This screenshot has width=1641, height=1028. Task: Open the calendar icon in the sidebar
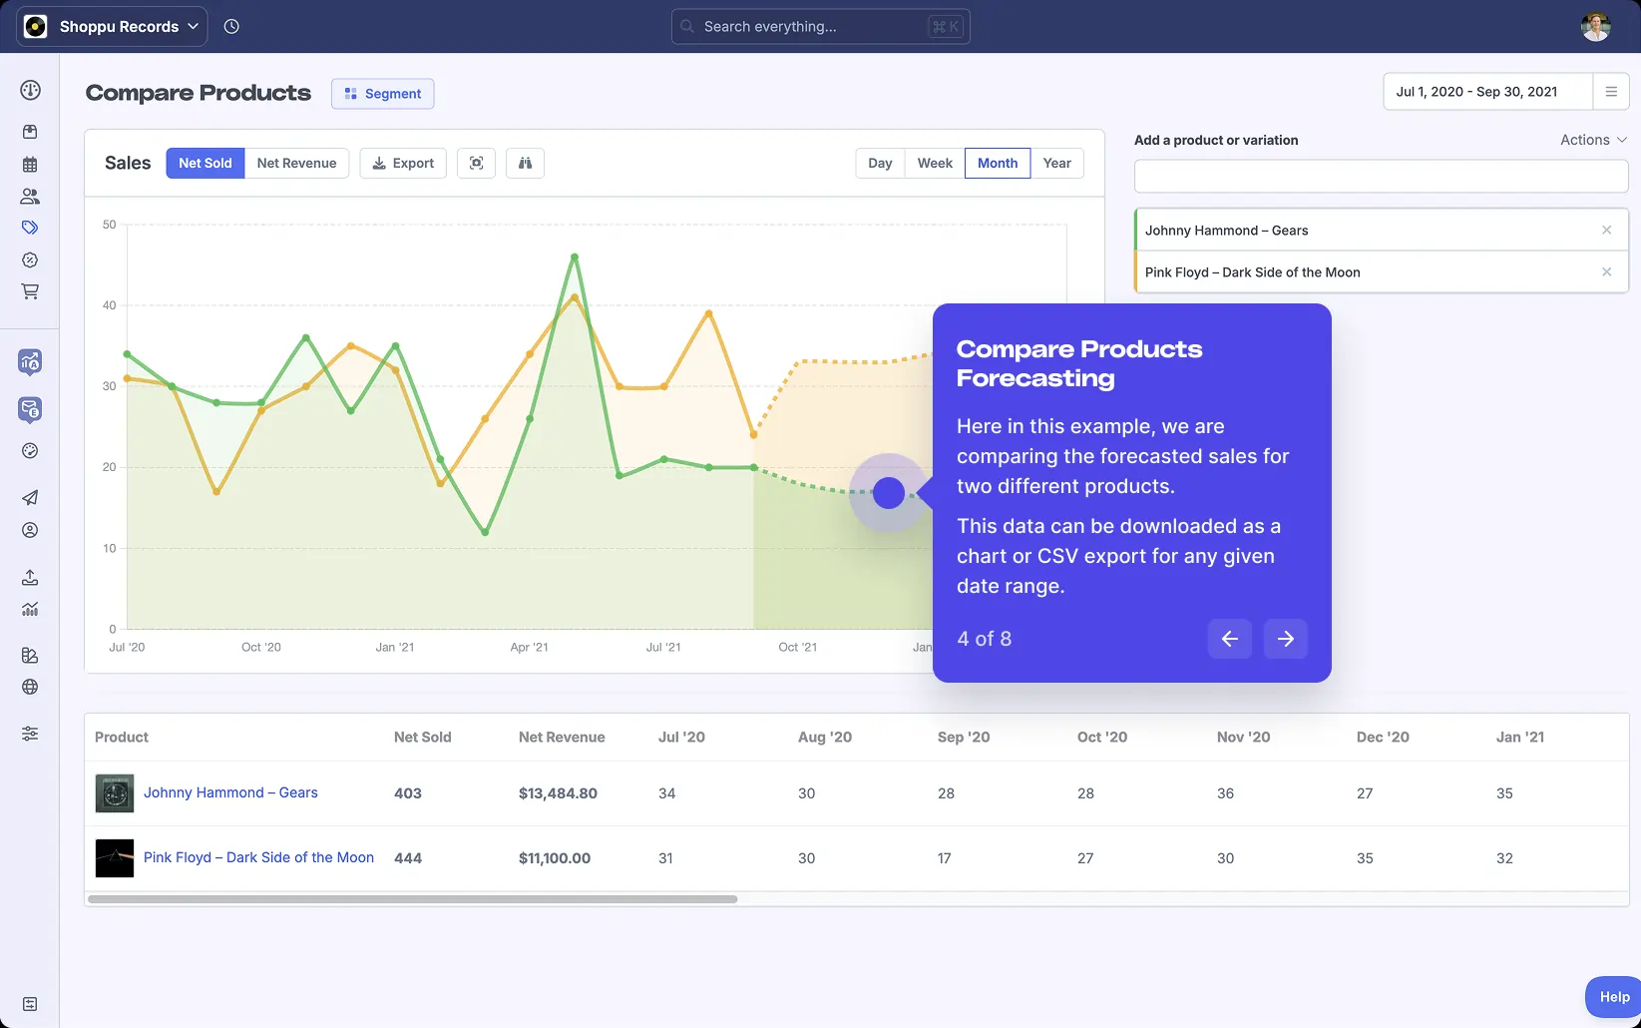point(30,165)
